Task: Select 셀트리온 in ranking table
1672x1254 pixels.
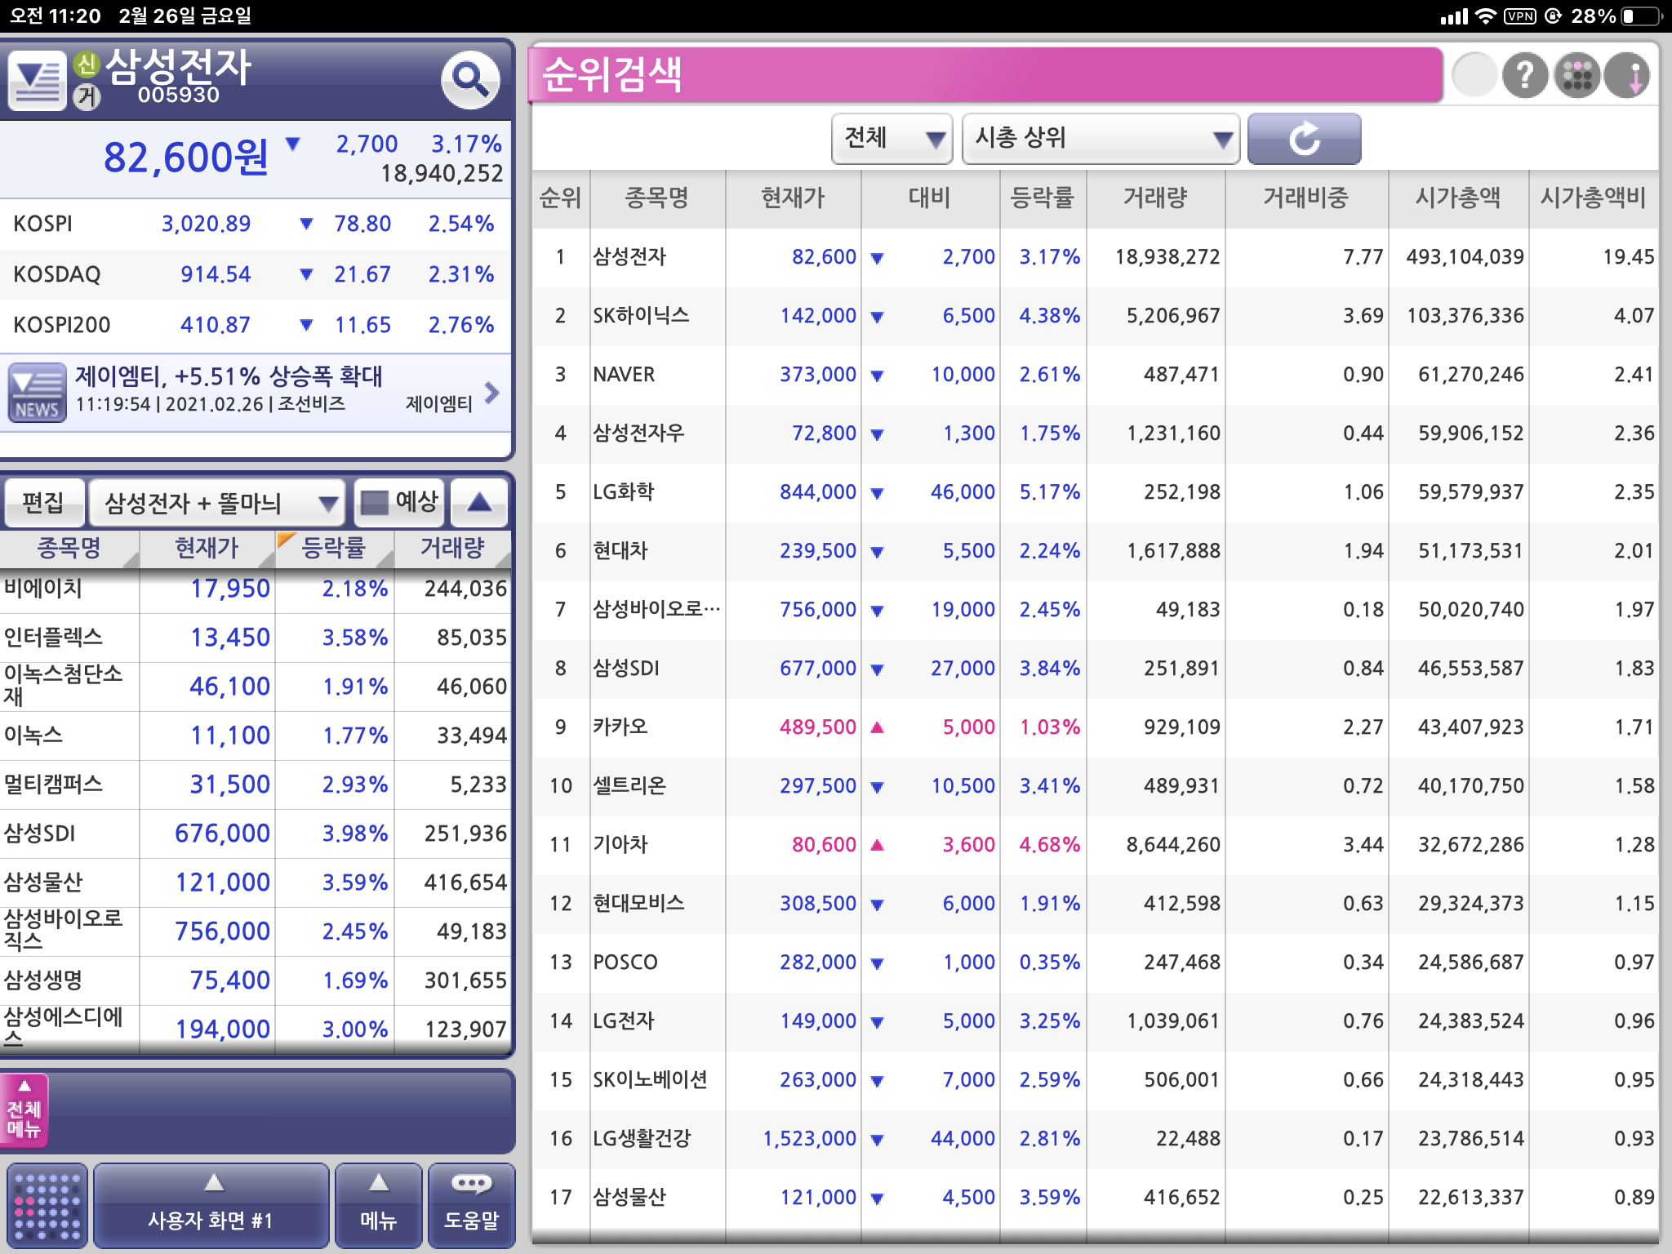Action: point(1095,786)
